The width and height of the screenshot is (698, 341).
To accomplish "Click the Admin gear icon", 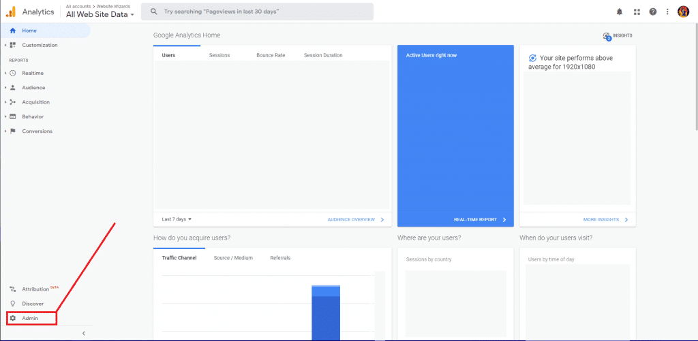I will (12, 318).
